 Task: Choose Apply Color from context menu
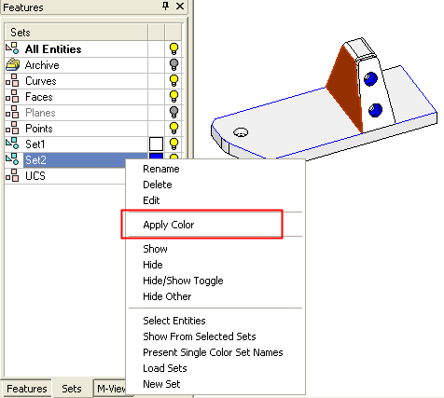click(x=169, y=225)
